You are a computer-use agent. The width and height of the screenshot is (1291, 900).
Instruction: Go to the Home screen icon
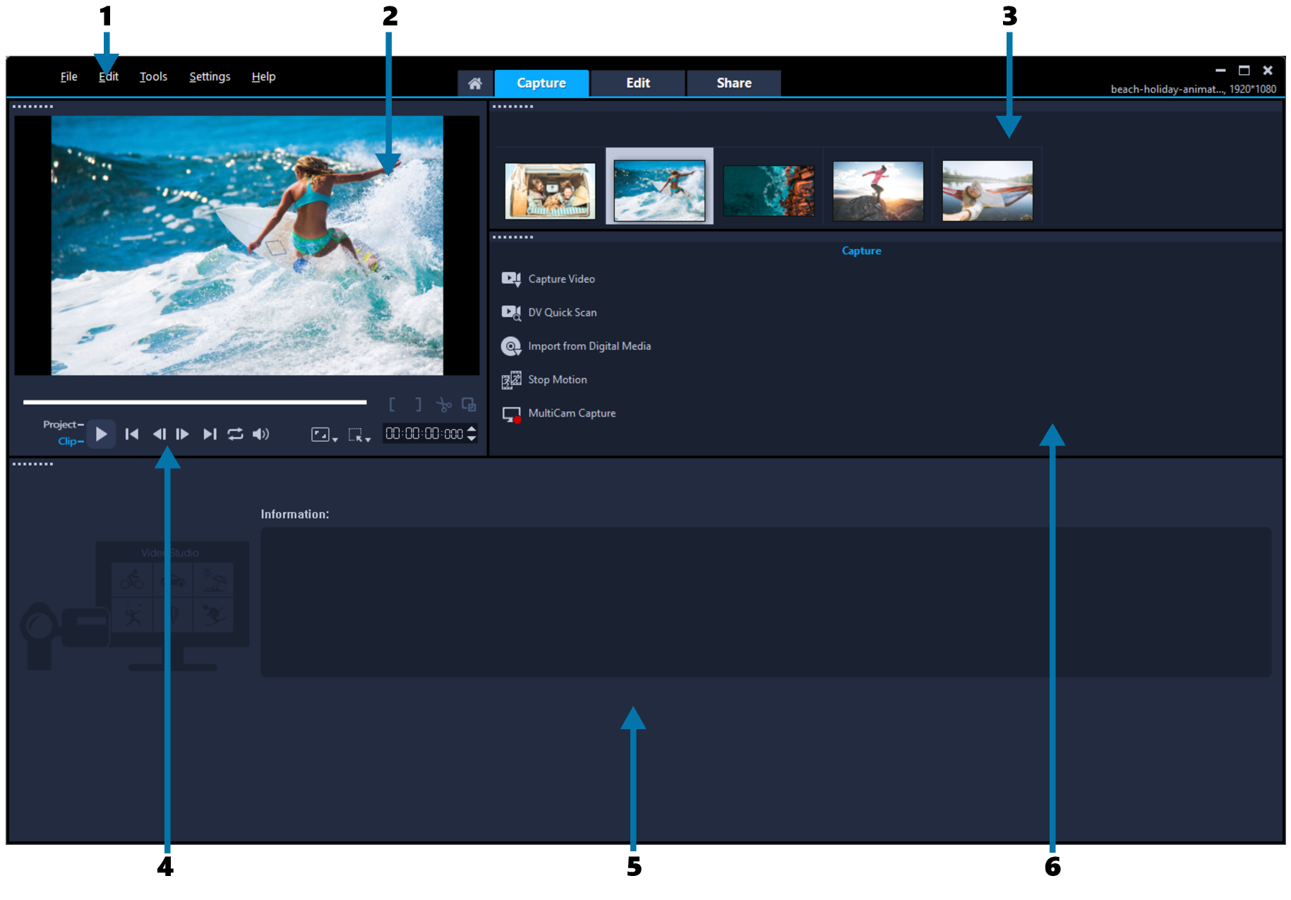pyautogui.click(x=474, y=83)
